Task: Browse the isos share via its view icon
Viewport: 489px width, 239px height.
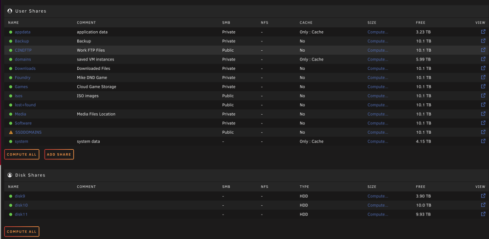Action: [483, 96]
